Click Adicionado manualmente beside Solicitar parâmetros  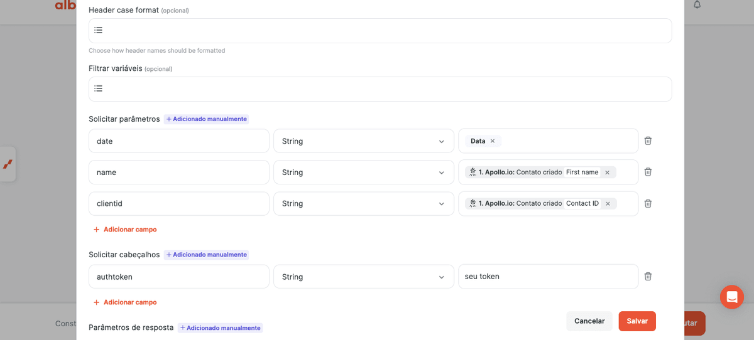coord(206,119)
